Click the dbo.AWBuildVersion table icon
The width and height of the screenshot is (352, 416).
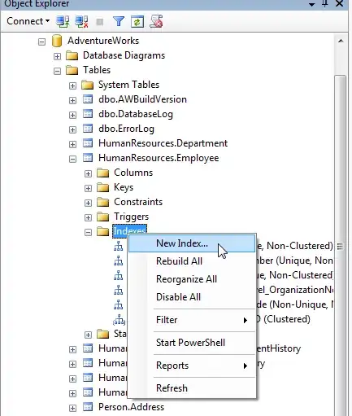pyautogui.click(x=88, y=99)
